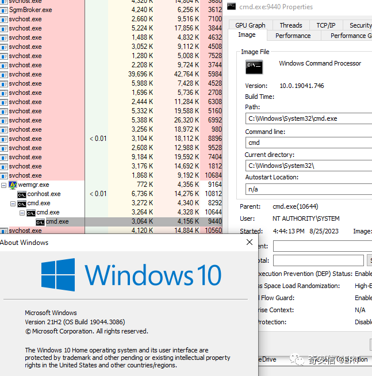The image size is (372, 376).
Task: Click the 26,320 K working set value
Action: (x=187, y=120)
